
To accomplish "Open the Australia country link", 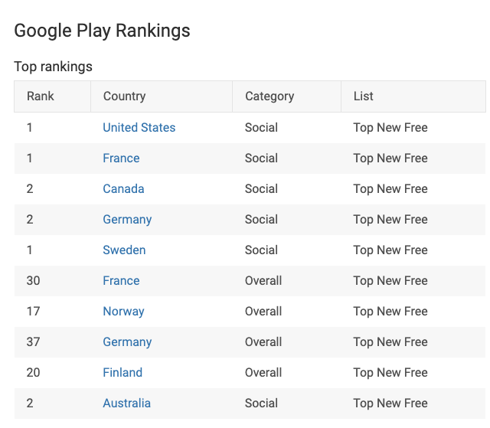I will 126,403.
